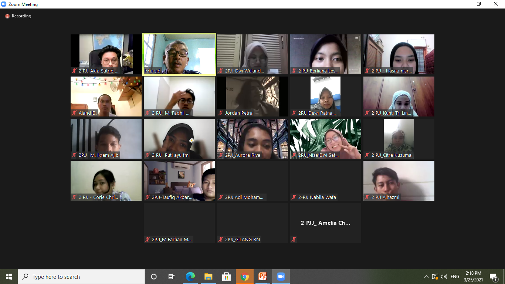Click the Cortana circle icon

(154, 277)
